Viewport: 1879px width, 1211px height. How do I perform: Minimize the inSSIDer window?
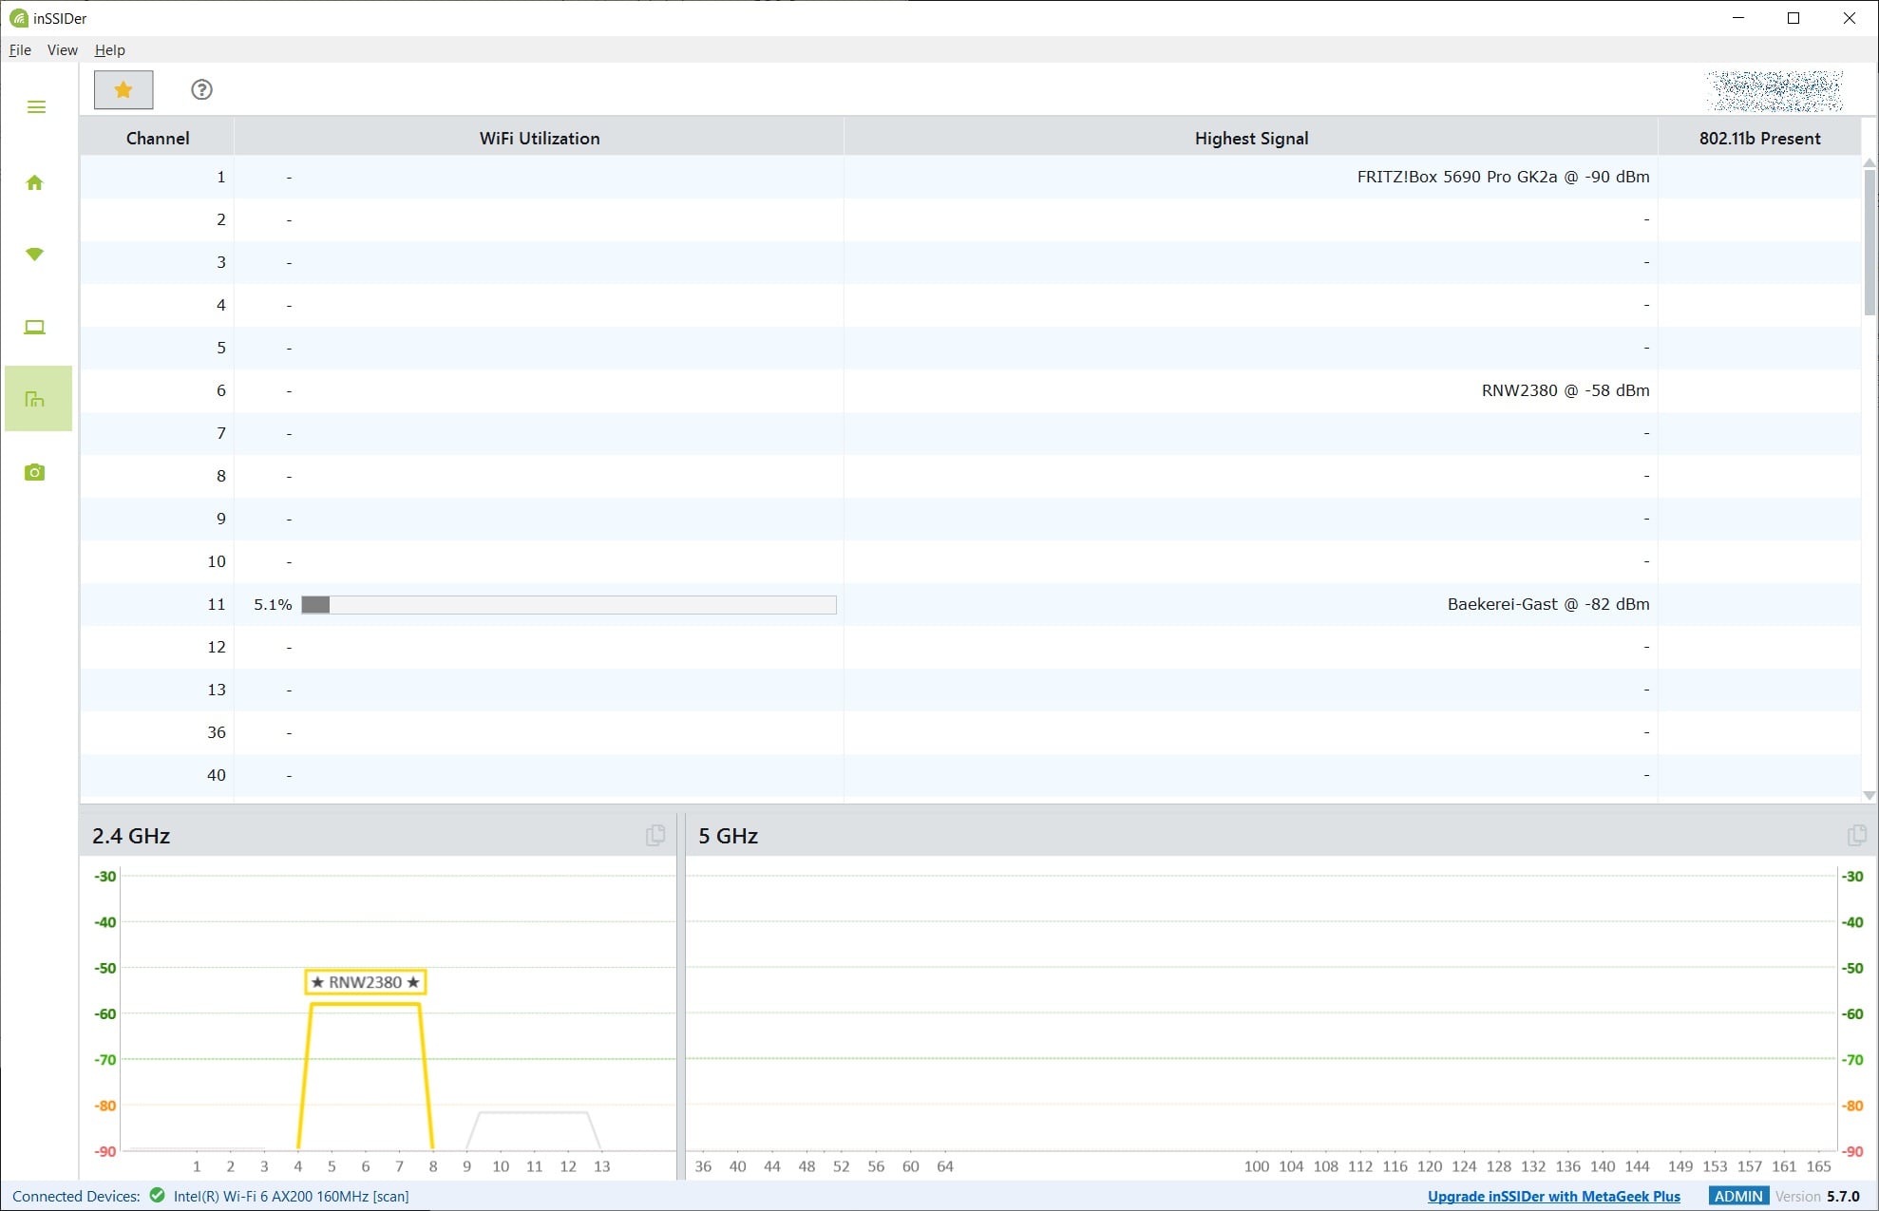pyautogui.click(x=1738, y=18)
